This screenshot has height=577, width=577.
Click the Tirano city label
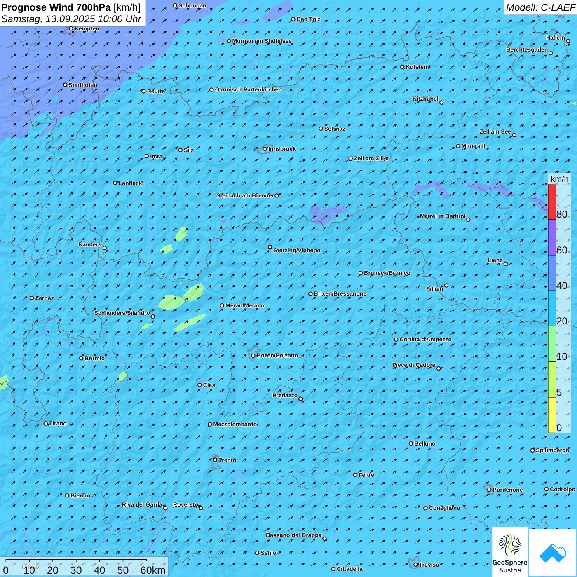[x=57, y=423]
